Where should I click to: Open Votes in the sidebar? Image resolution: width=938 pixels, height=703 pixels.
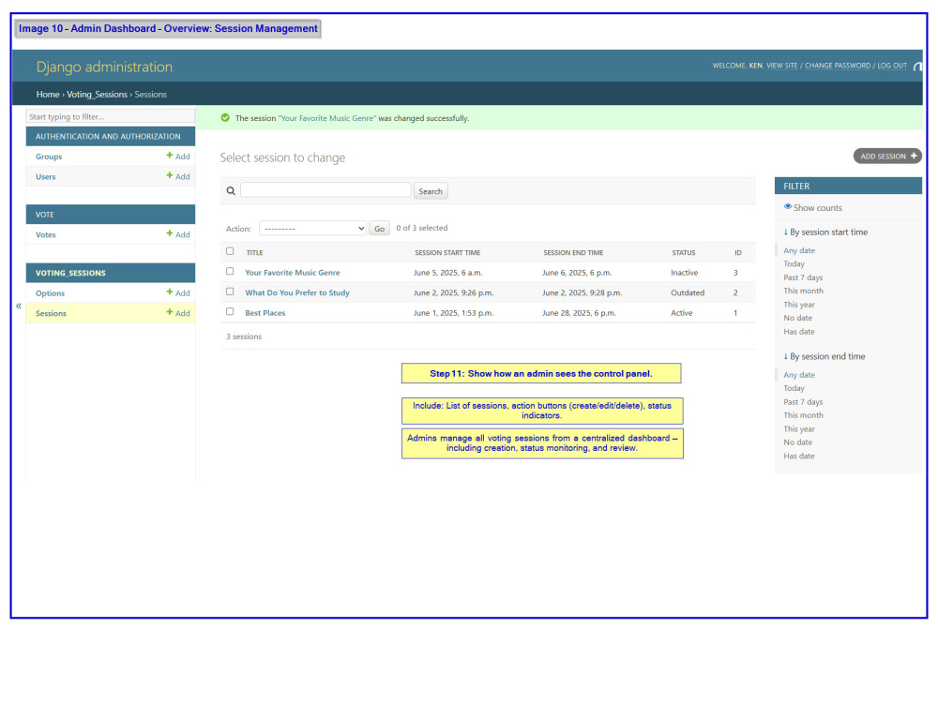click(x=45, y=235)
